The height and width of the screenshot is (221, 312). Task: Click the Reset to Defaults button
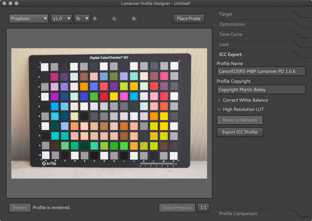(240, 120)
